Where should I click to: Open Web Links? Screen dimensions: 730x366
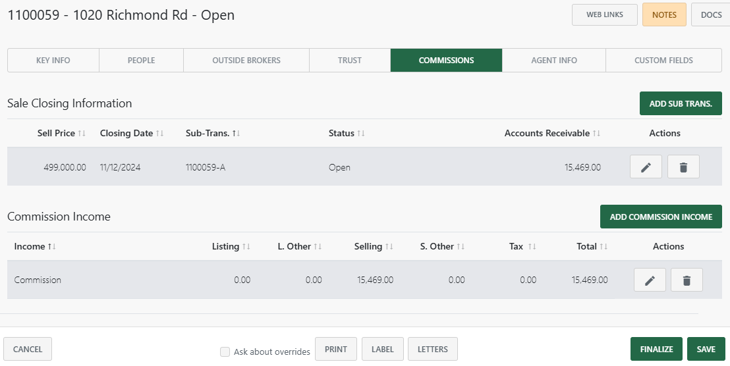pos(604,15)
